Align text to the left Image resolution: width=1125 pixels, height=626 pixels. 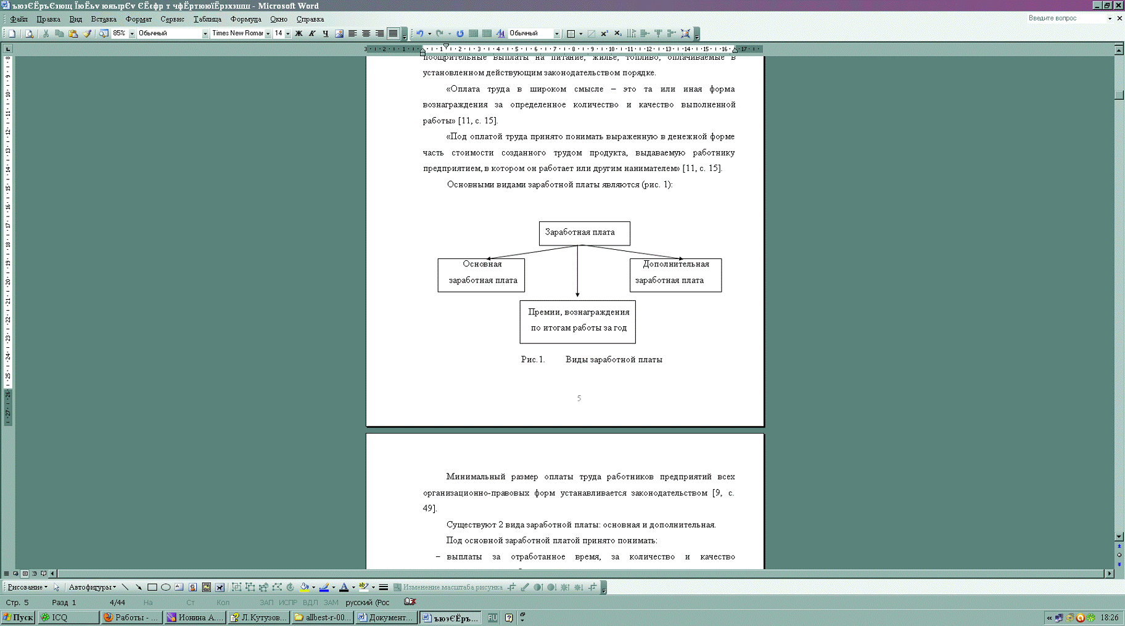[x=352, y=33]
